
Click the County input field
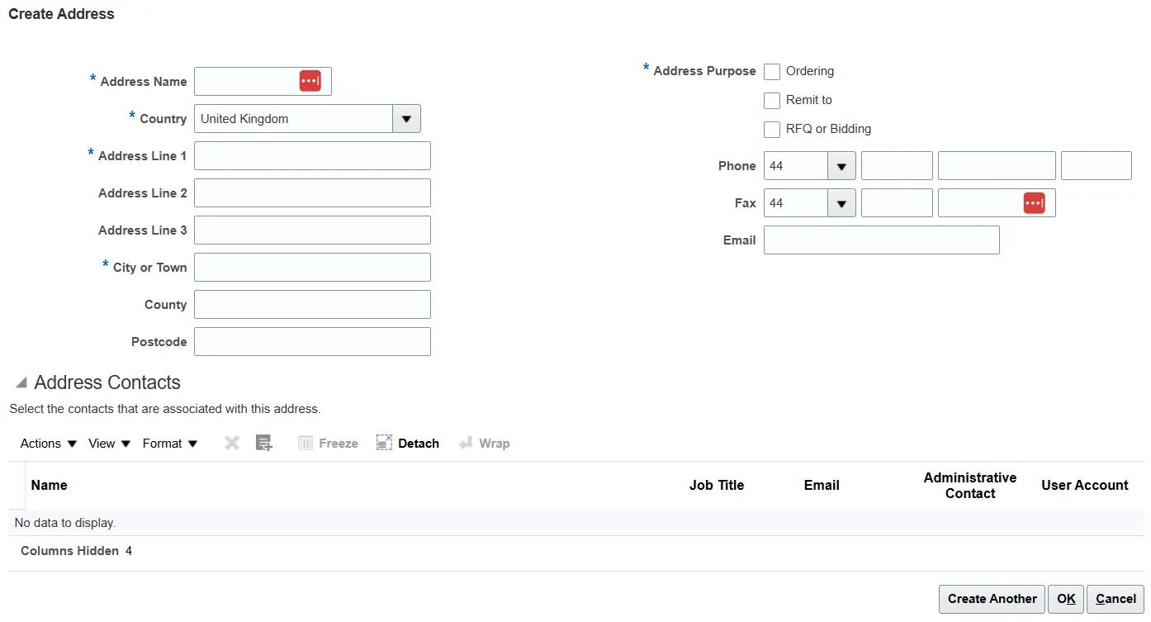click(x=312, y=305)
